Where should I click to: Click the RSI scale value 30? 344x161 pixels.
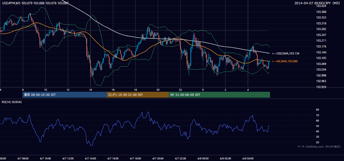coord(317,137)
